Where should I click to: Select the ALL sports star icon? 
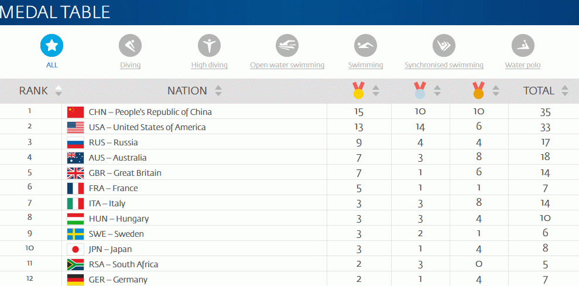[x=52, y=45]
